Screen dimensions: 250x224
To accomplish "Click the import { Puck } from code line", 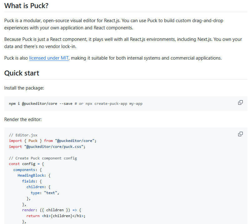I will click(x=53, y=141).
